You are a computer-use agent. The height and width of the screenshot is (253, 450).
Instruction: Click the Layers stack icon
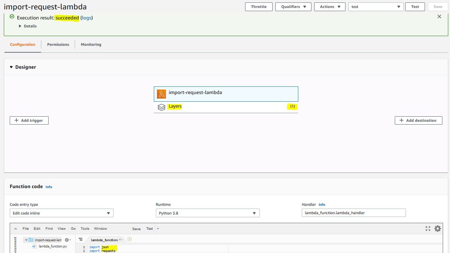161,107
